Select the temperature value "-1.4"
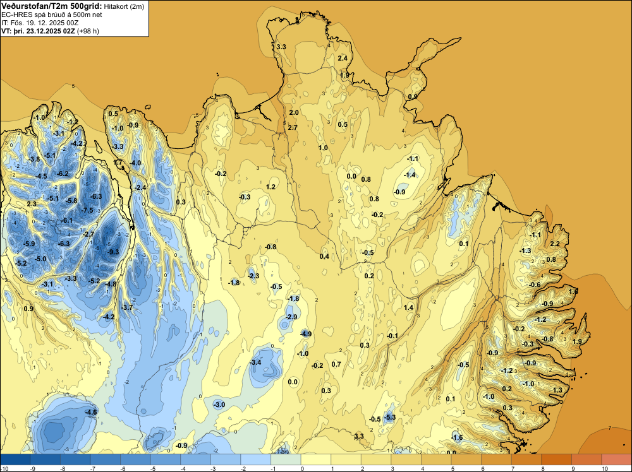The width and height of the screenshot is (632, 472). (410, 175)
